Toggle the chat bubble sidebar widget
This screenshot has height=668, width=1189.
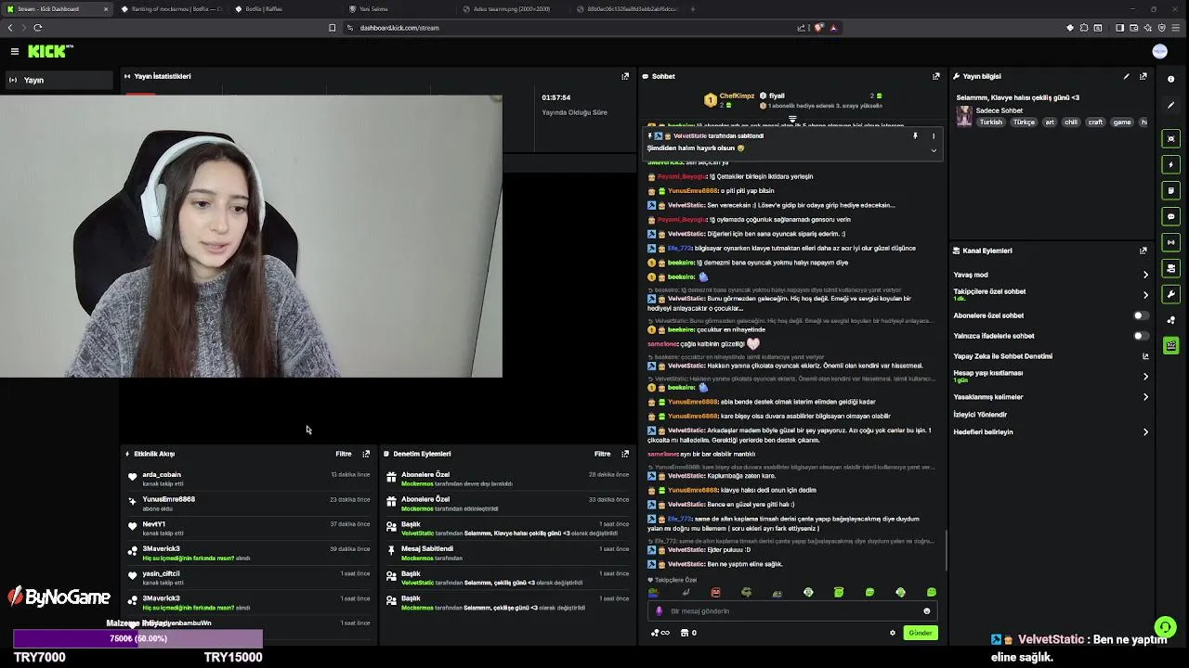tap(1170, 216)
